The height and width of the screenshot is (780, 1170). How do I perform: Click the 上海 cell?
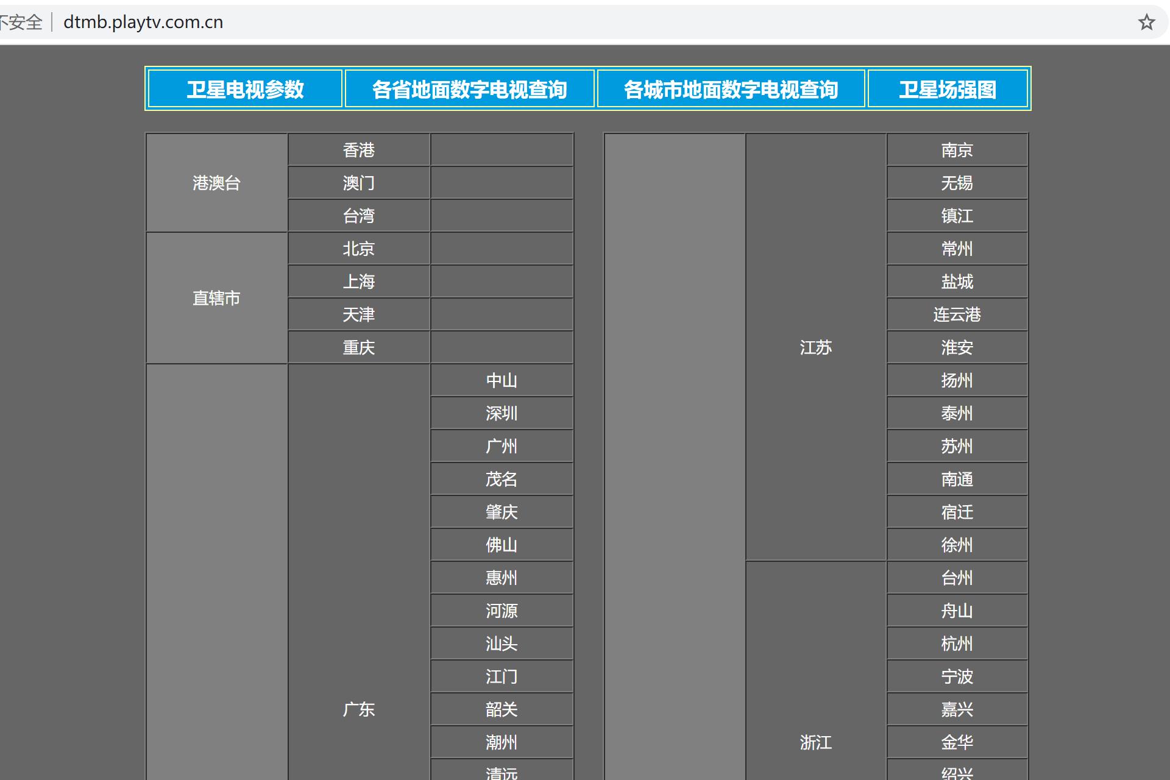coord(359,282)
